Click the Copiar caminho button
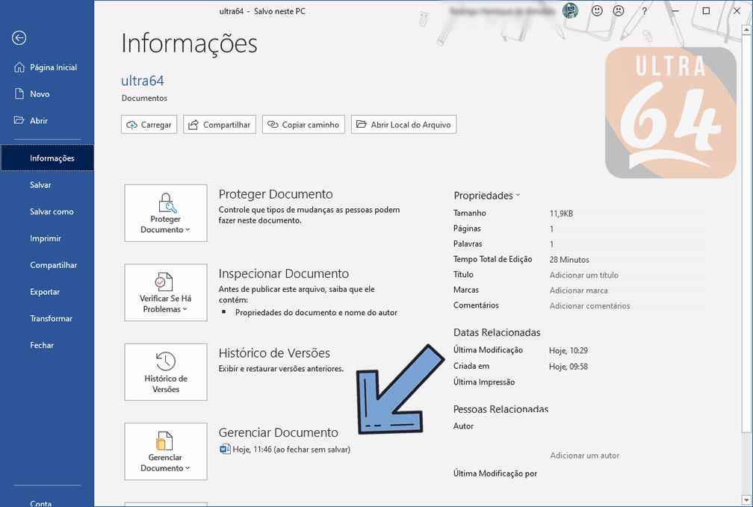The image size is (753, 507). (303, 125)
